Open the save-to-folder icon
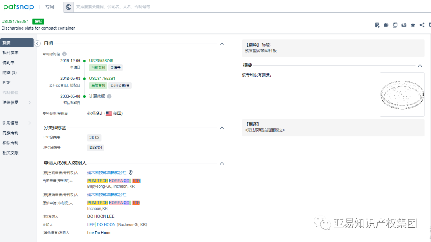The image size is (431, 242). click(386, 25)
